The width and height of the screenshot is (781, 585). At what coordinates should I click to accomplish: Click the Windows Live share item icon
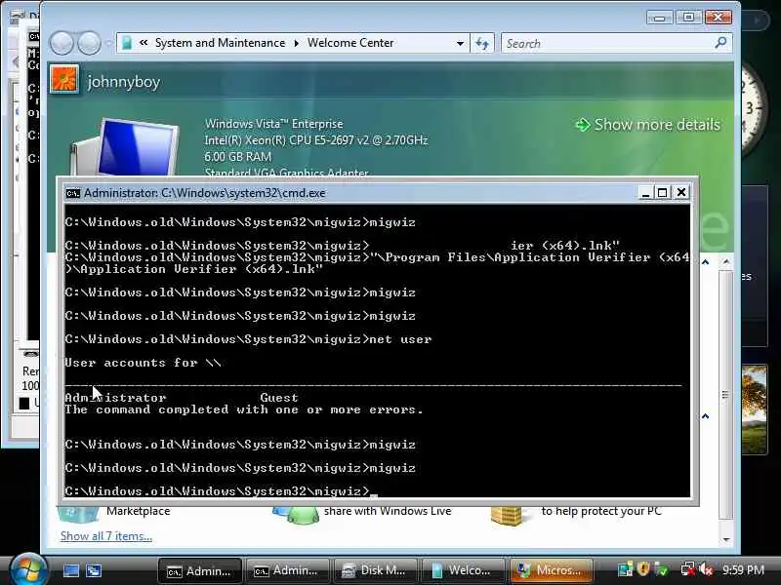(x=296, y=516)
